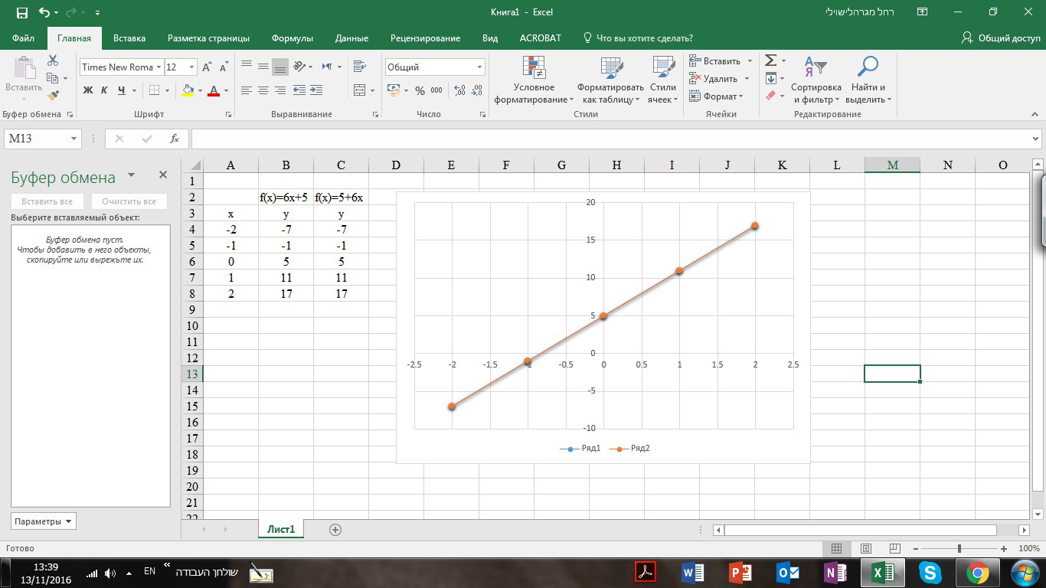Click the Очистить все button
The image size is (1046, 588).
pyautogui.click(x=129, y=201)
